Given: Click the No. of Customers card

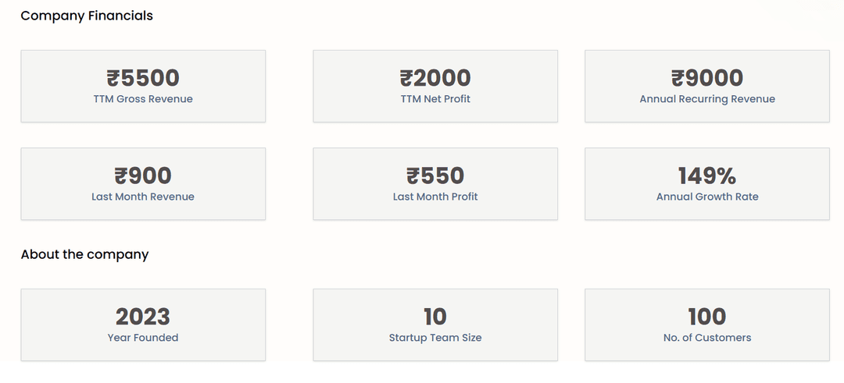Looking at the screenshot, I should [x=707, y=325].
